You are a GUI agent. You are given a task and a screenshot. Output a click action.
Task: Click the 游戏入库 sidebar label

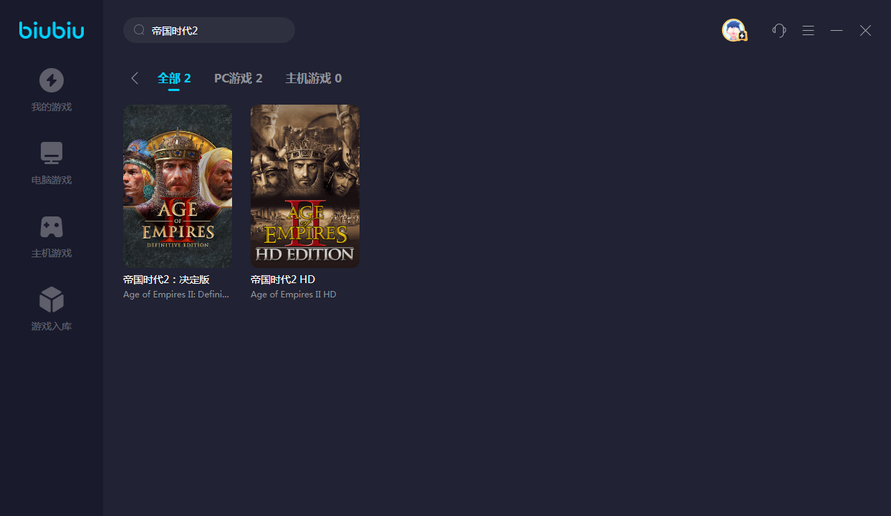pos(52,327)
